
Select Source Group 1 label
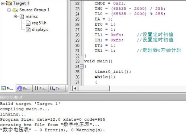(34, 10)
